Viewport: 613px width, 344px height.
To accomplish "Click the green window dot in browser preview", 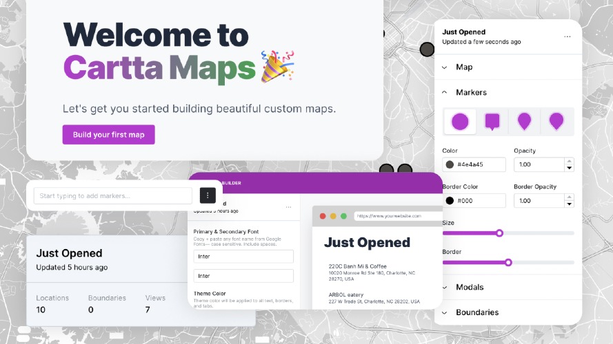I will [343, 216].
